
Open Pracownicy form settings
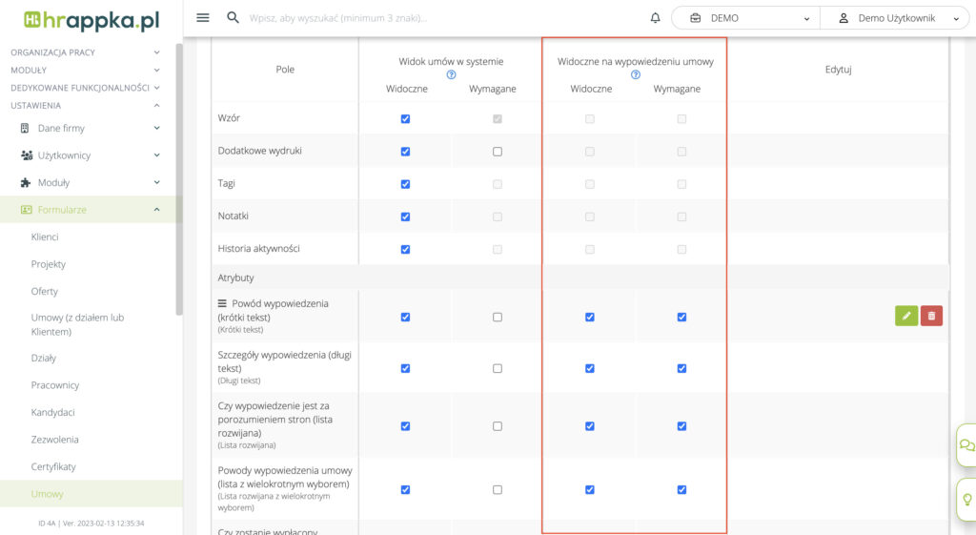coord(55,385)
